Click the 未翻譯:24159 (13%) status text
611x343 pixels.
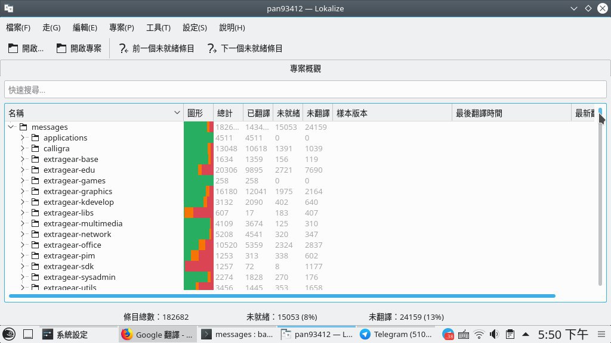click(406, 317)
